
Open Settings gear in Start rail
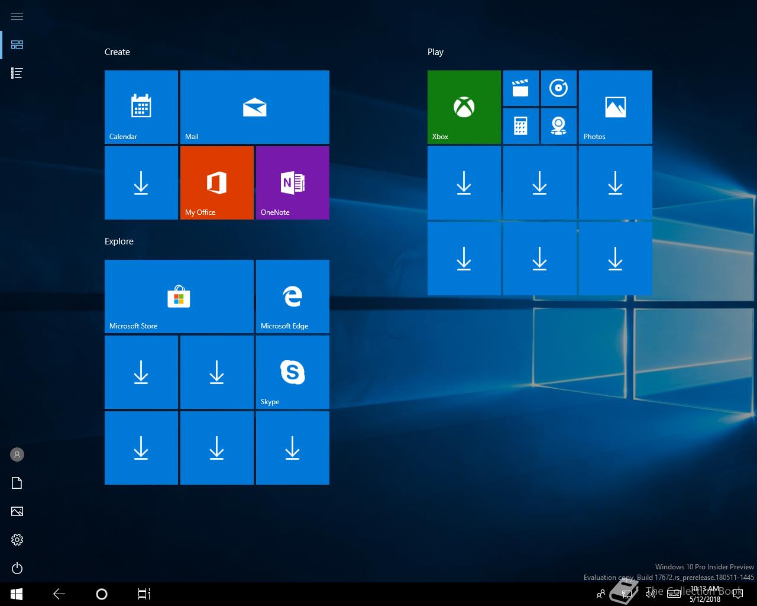[17, 540]
